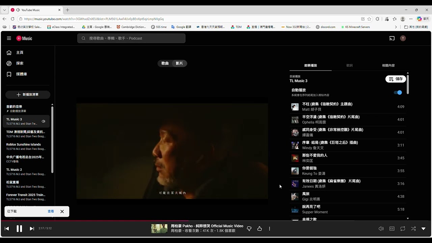Open TL Music 2 playlist

coord(26,172)
